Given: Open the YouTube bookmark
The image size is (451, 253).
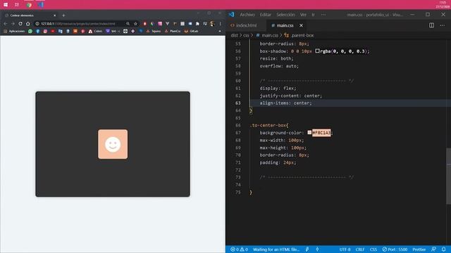Looking at the screenshot, I should pyautogui.click(x=53, y=31).
